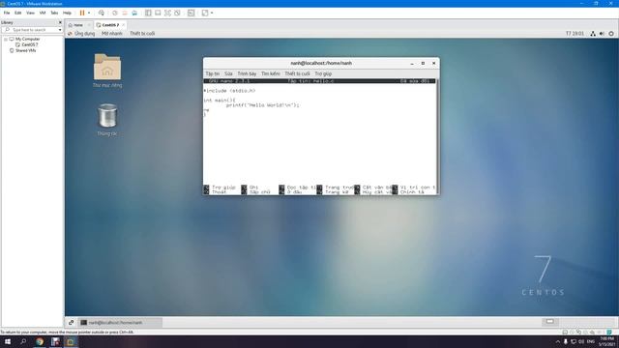This screenshot has width=619, height=348.
Task: Click the terminal vertical scrollbar
Action: (x=437, y=136)
